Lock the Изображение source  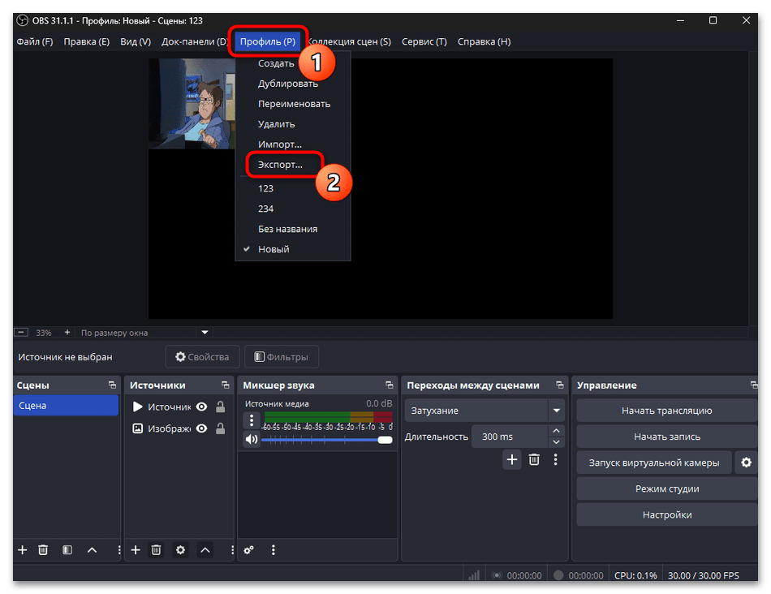click(220, 428)
